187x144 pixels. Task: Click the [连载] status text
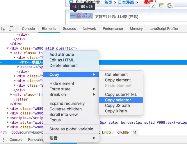click(133, 17)
